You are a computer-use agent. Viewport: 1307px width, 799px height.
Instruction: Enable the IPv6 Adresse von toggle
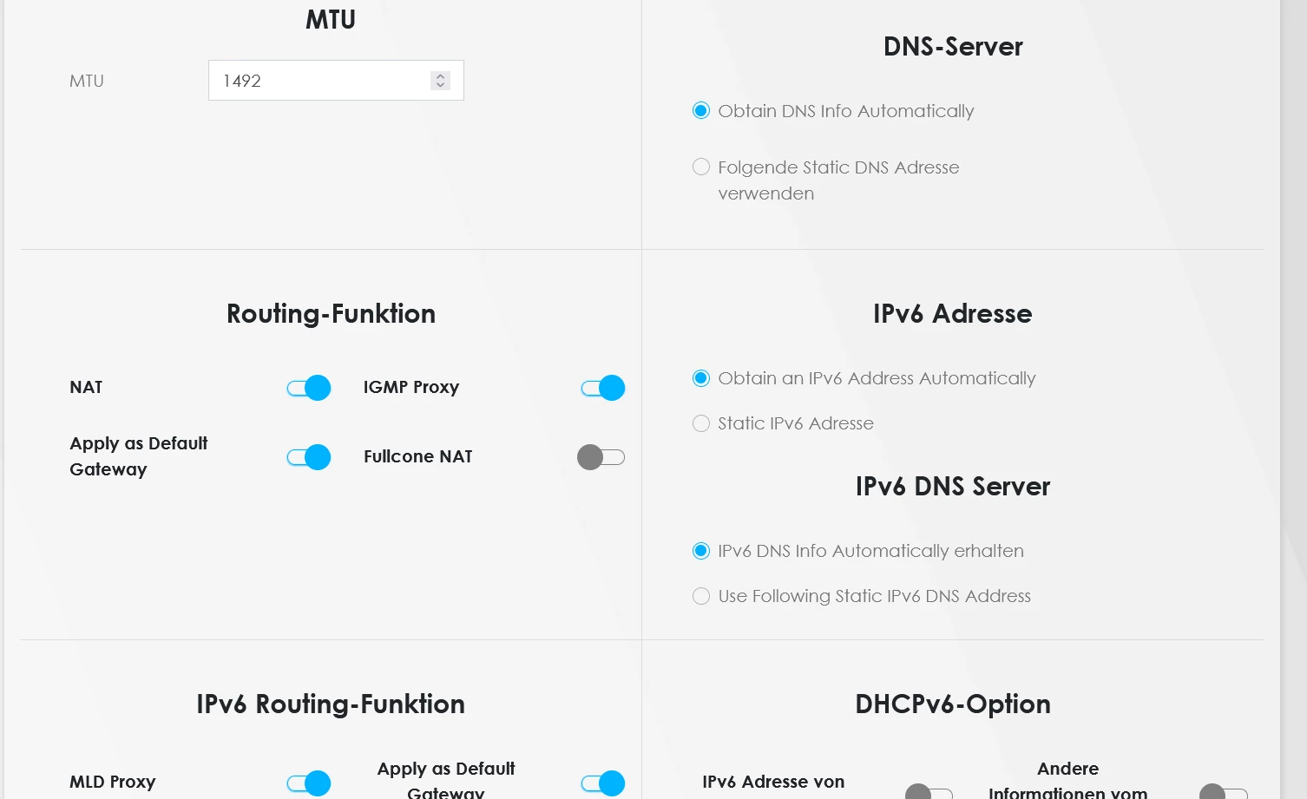(929, 792)
